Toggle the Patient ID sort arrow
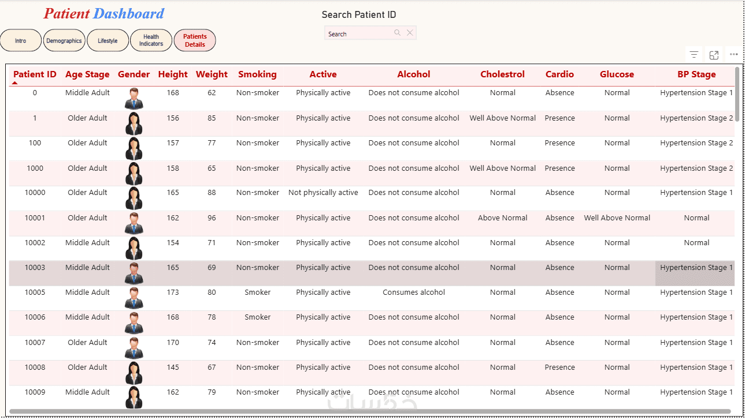 (15, 83)
